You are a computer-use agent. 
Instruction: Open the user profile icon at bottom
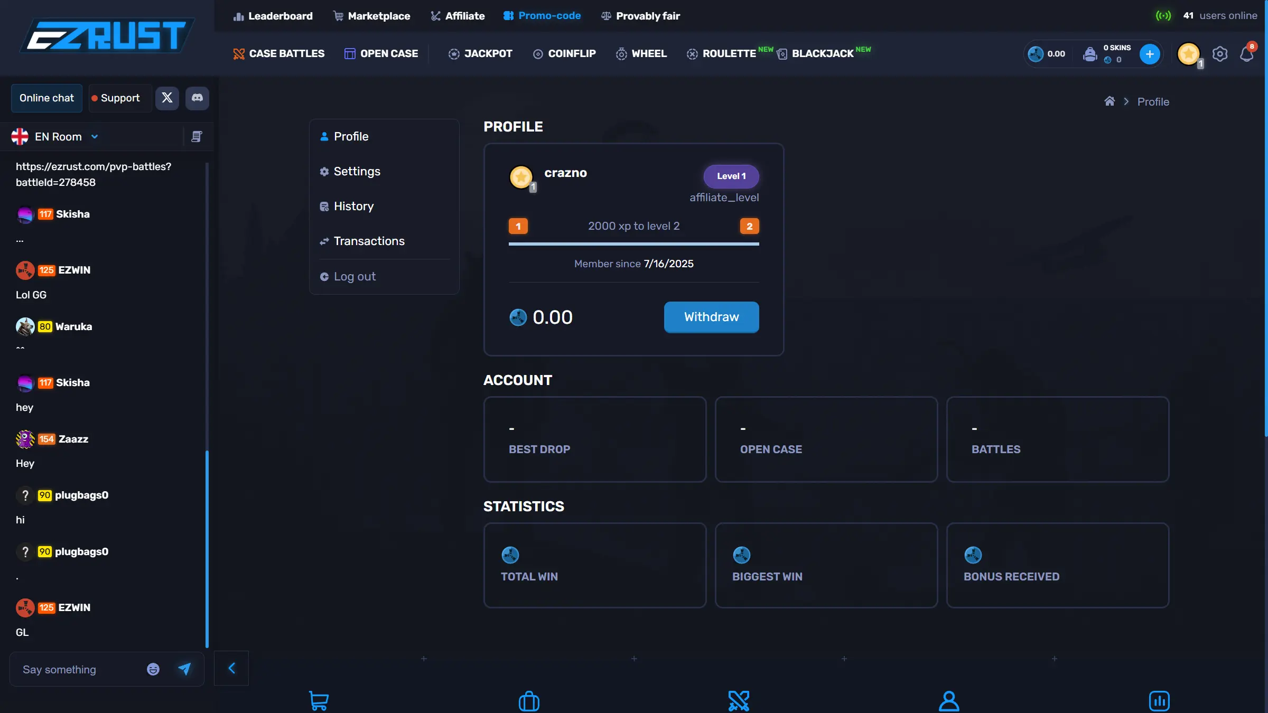[x=949, y=701]
